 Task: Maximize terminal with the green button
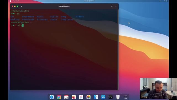click(17, 6)
